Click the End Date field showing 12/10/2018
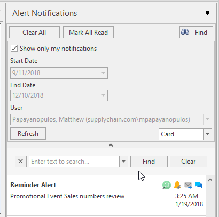 [55, 95]
